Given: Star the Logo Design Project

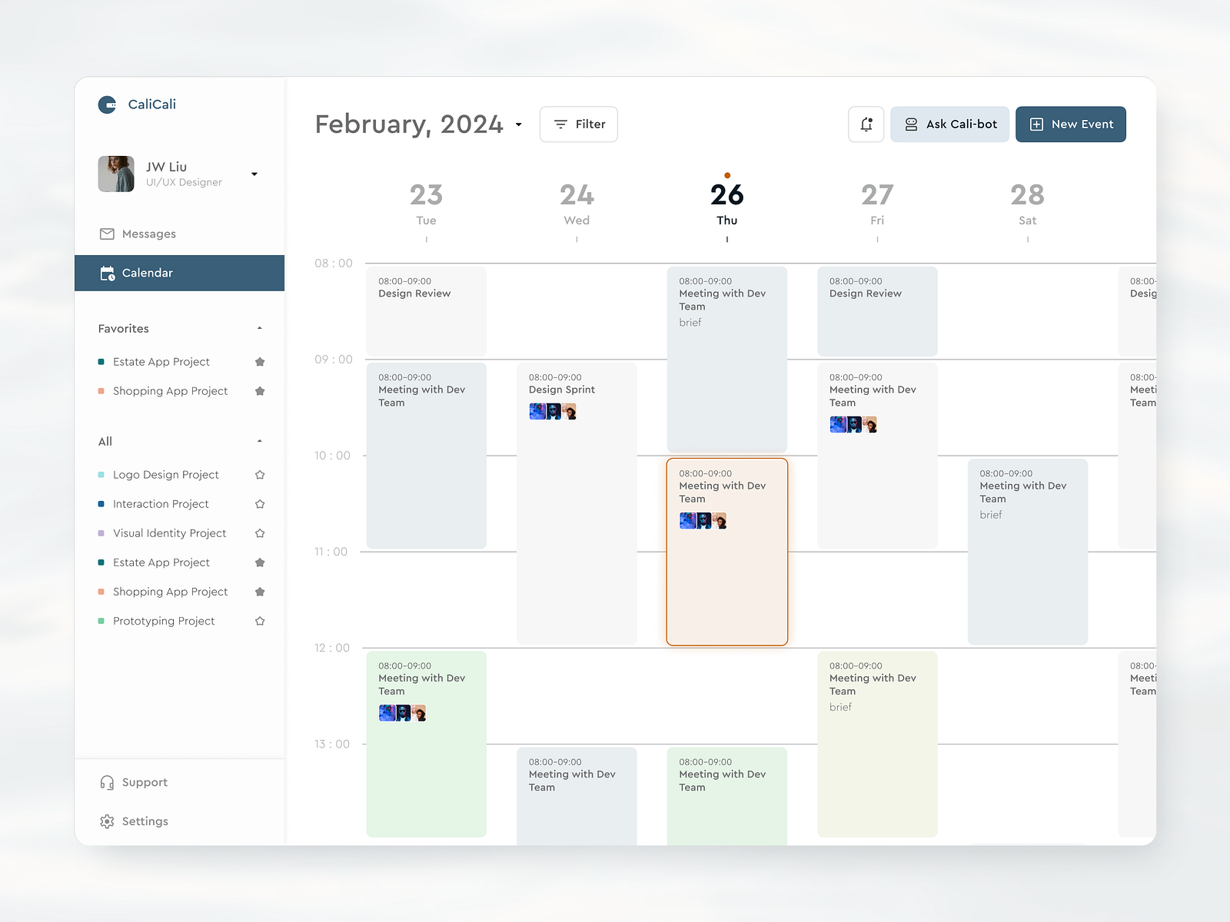Looking at the screenshot, I should (260, 474).
